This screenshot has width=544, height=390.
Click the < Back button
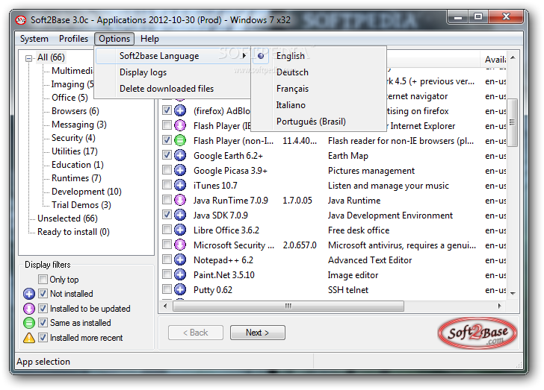[196, 333]
